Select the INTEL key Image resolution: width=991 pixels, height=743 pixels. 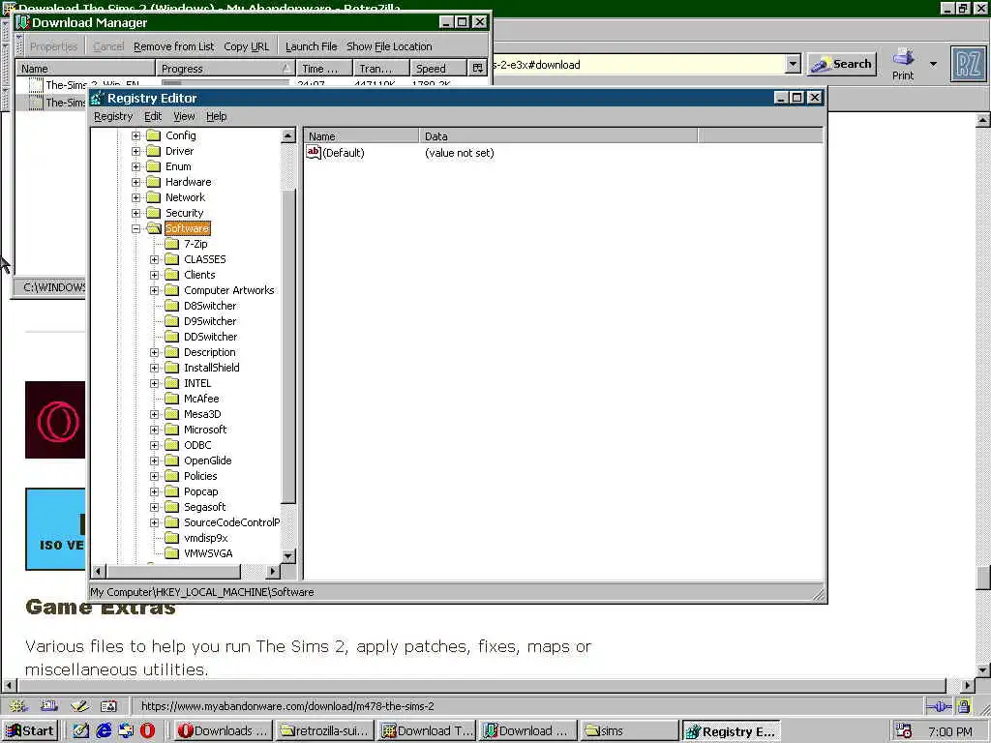click(x=197, y=383)
